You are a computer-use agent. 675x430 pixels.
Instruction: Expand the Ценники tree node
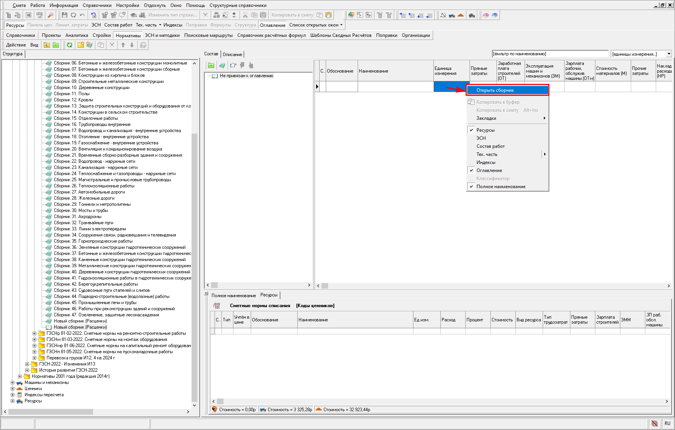click(12, 389)
